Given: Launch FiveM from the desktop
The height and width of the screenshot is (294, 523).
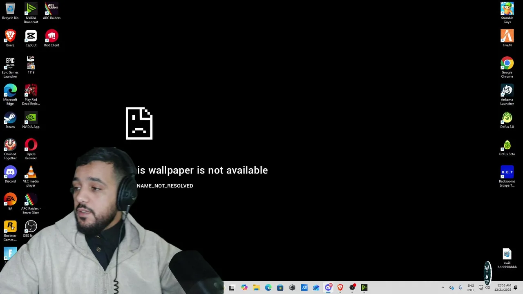Looking at the screenshot, I should point(507,39).
